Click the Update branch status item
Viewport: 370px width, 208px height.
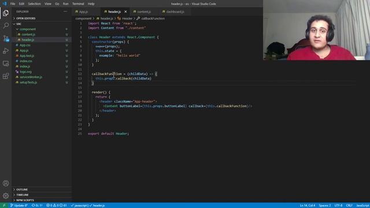[19, 206]
